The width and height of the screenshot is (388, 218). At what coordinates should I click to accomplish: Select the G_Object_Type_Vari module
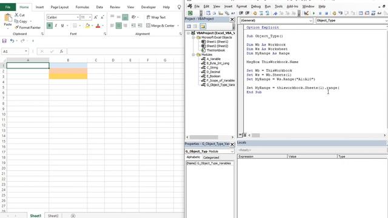(218, 85)
